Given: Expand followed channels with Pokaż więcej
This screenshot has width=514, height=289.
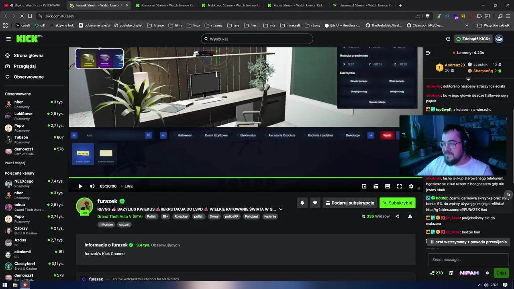Looking at the screenshot, I should click(15, 163).
